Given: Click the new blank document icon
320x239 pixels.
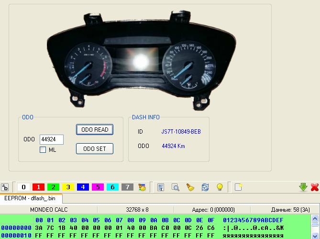Looking at the screenshot, I should tap(238, 187).
